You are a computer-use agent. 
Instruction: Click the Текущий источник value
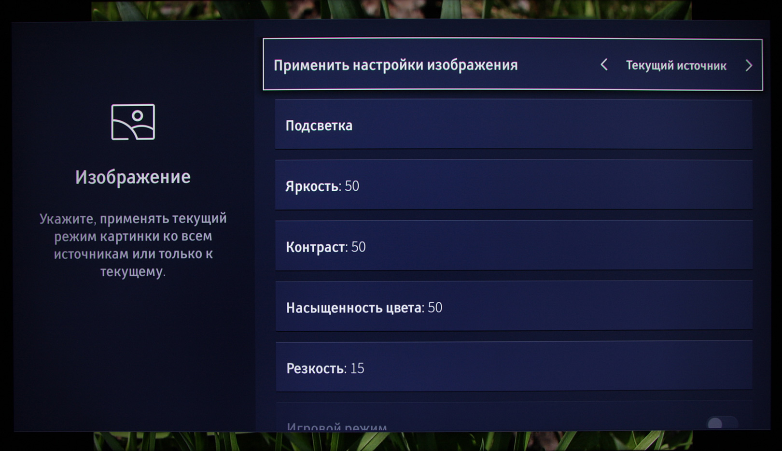click(676, 66)
